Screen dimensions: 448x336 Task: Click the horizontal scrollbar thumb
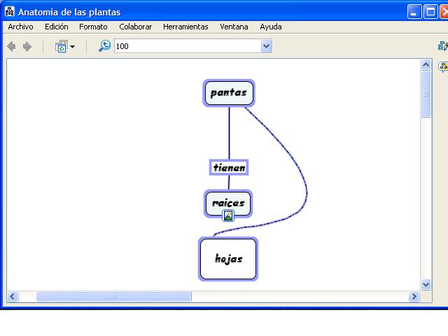pyautogui.click(x=113, y=297)
